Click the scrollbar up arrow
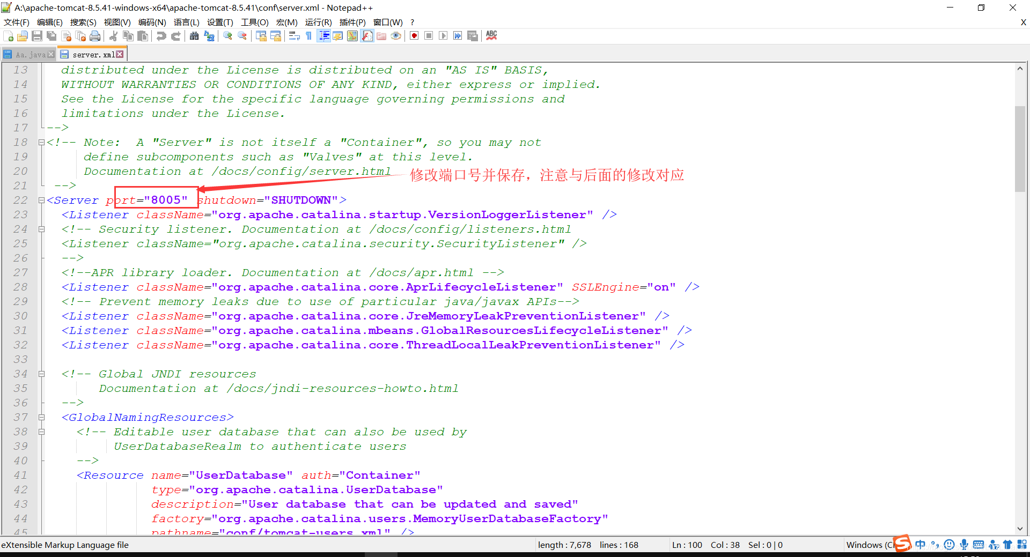The image size is (1030, 557). pyautogui.click(x=1020, y=69)
